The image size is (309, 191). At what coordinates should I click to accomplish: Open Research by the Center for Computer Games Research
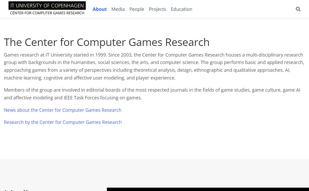click(x=63, y=122)
